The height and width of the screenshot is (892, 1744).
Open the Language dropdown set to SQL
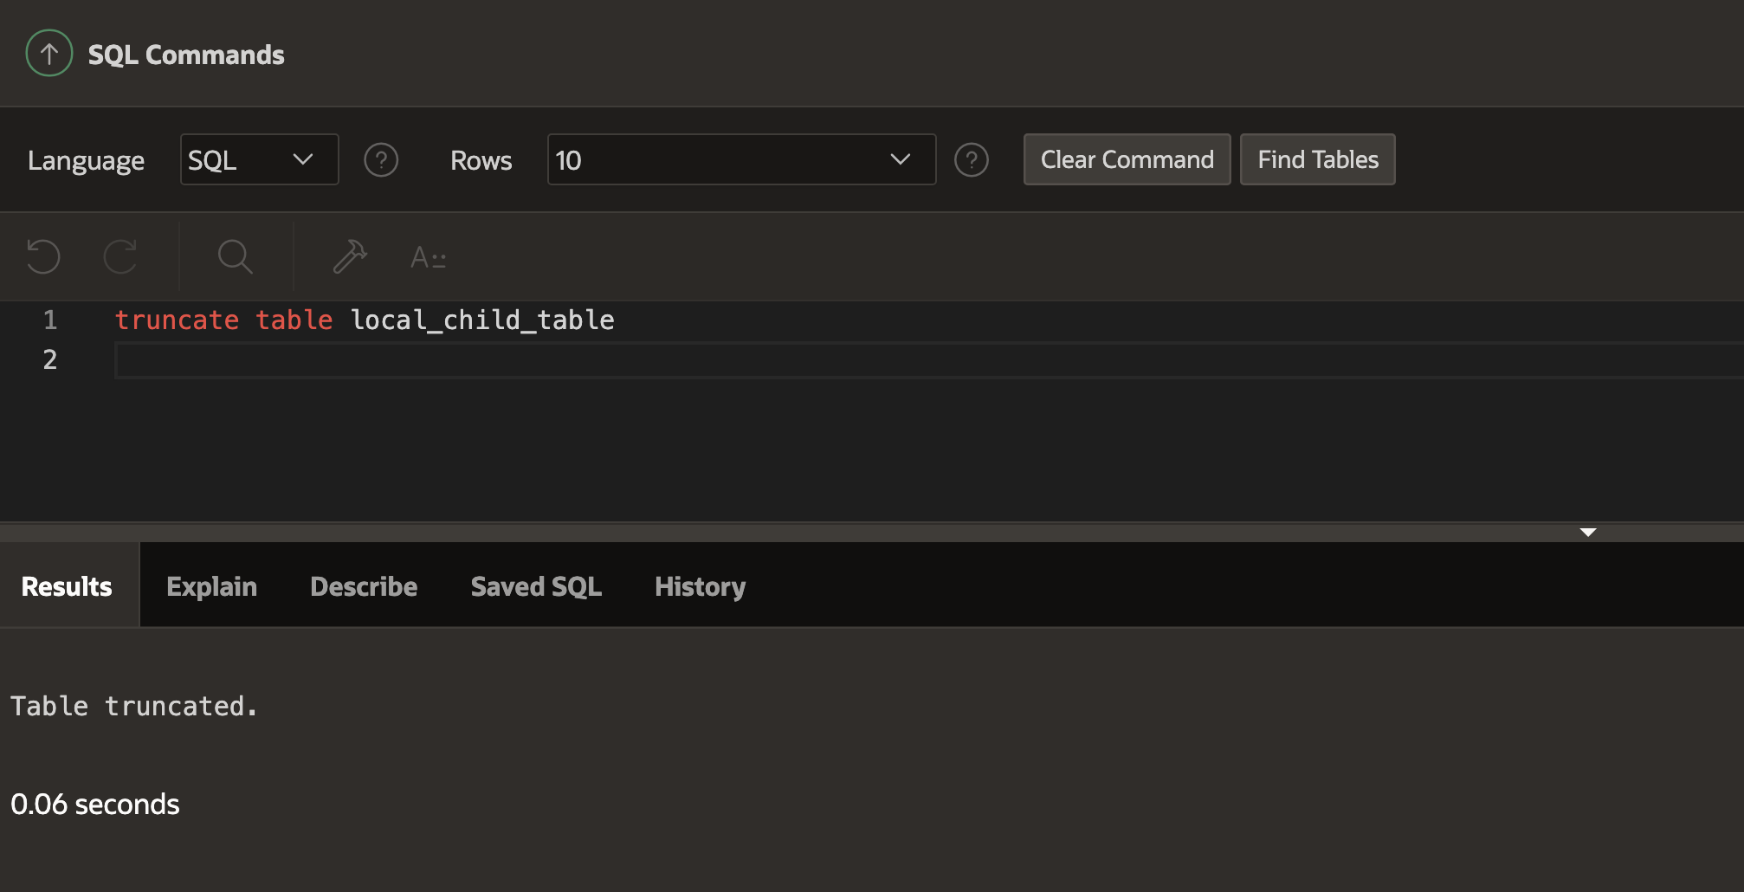click(259, 159)
